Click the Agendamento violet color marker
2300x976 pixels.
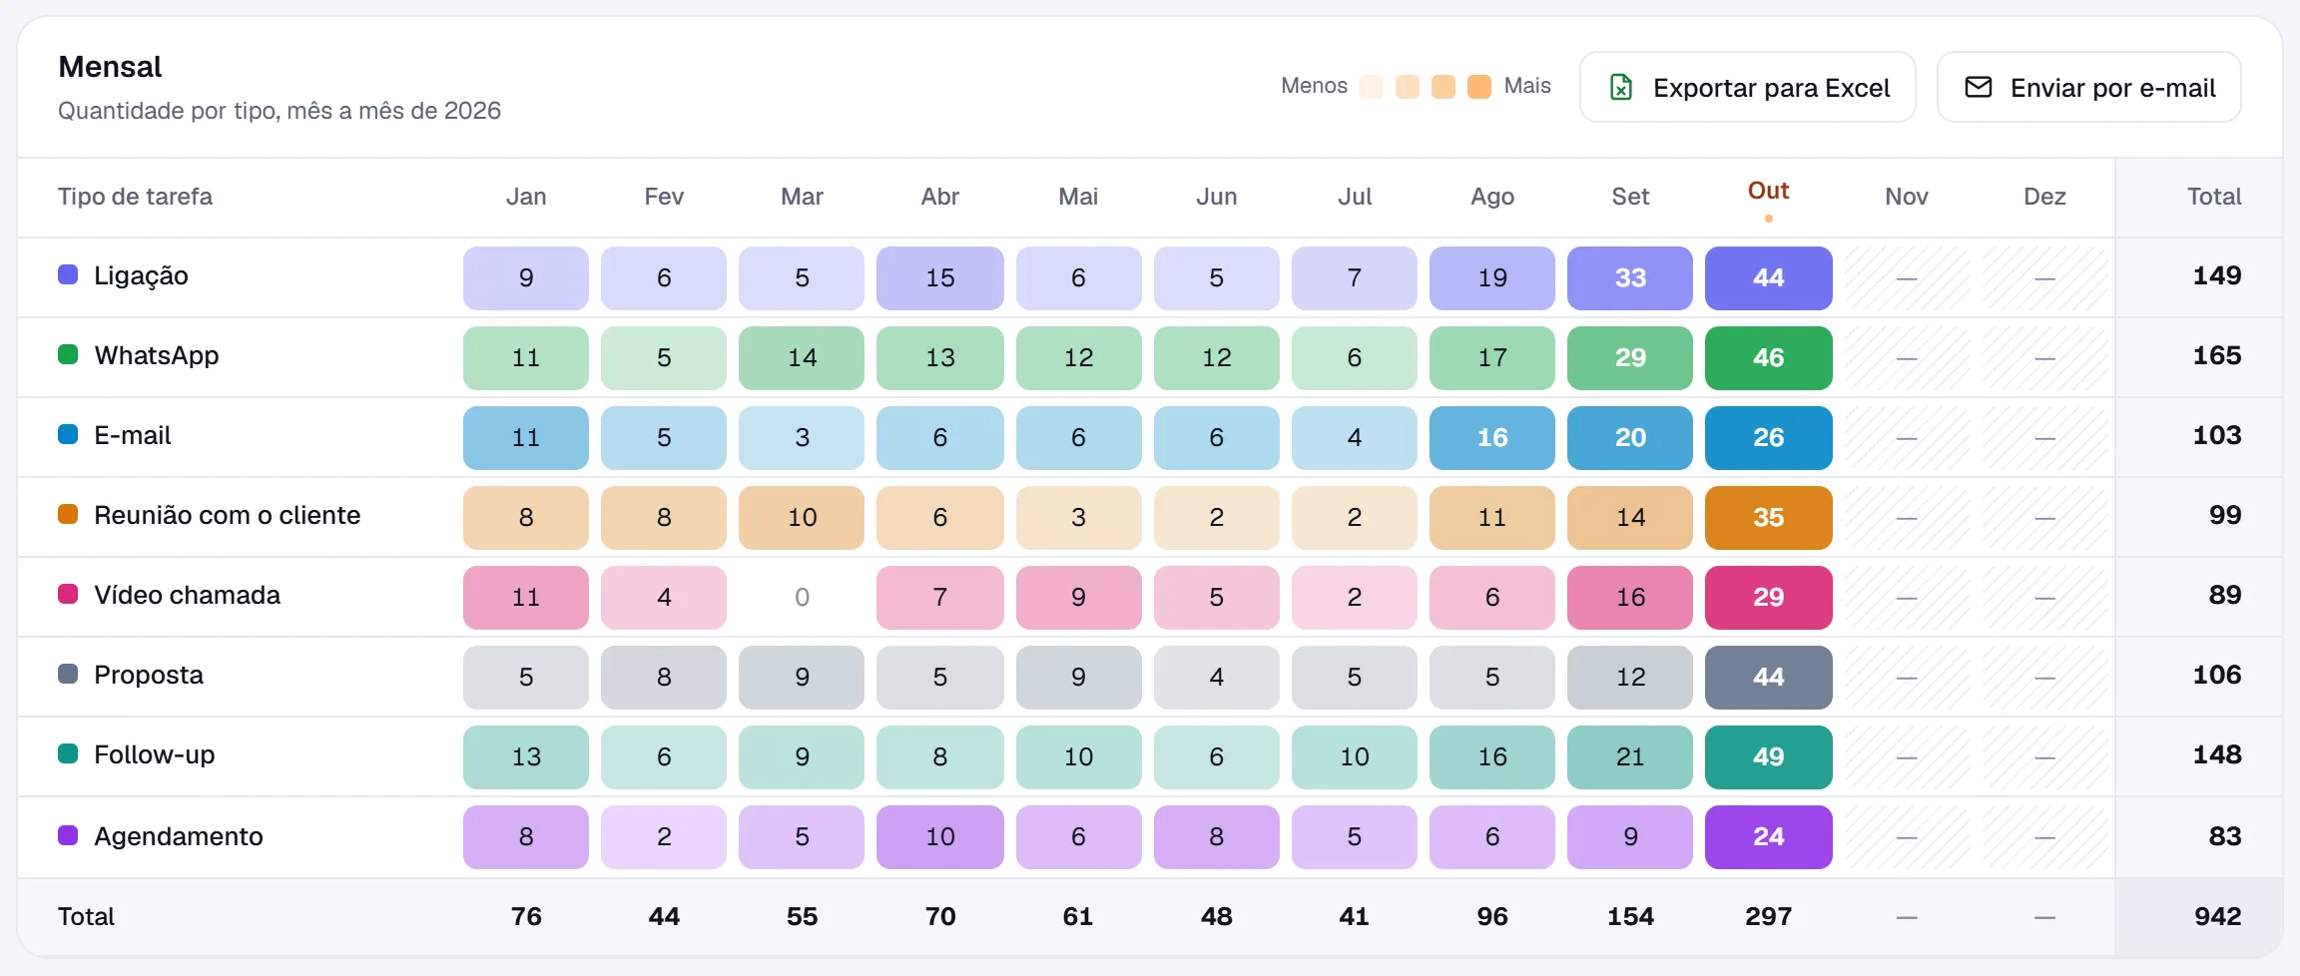coord(68,835)
